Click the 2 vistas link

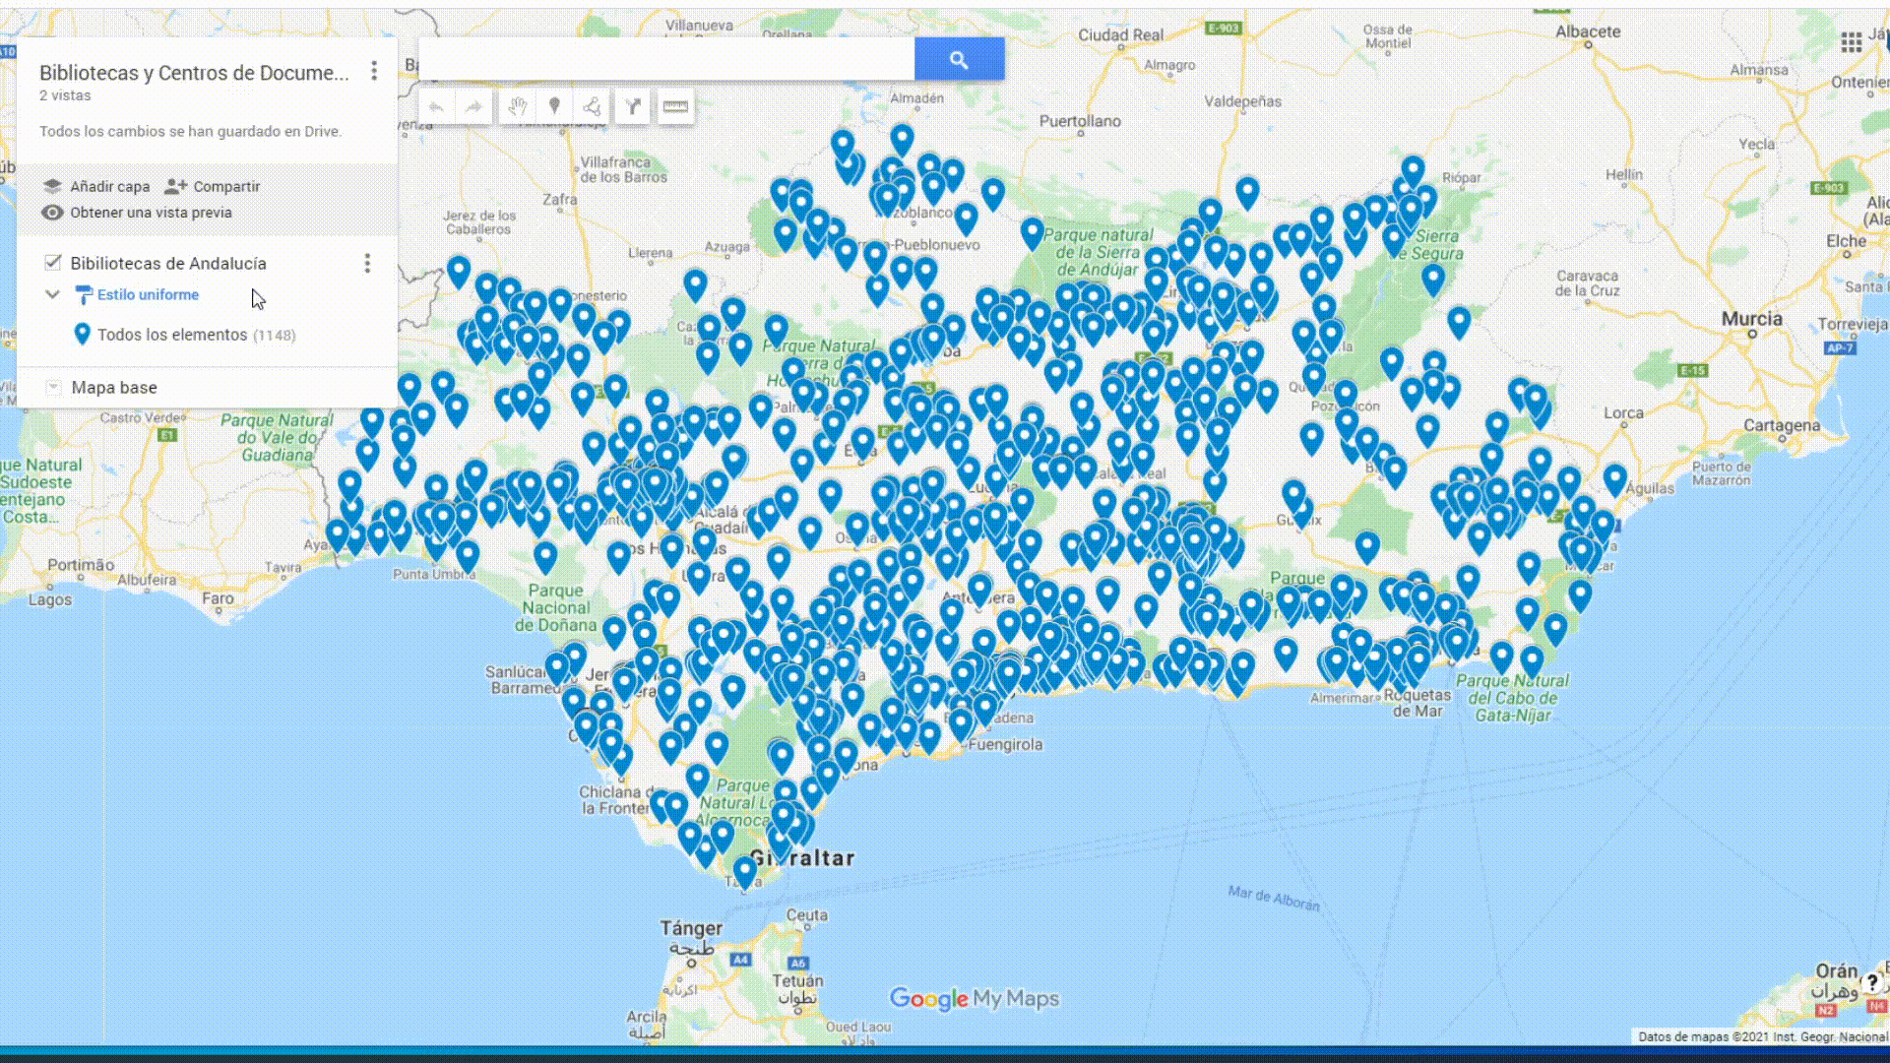(x=65, y=95)
